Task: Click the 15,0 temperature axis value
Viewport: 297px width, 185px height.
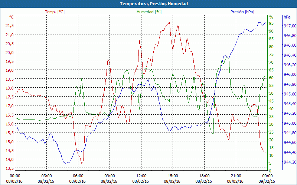Action: [x=10, y=141]
